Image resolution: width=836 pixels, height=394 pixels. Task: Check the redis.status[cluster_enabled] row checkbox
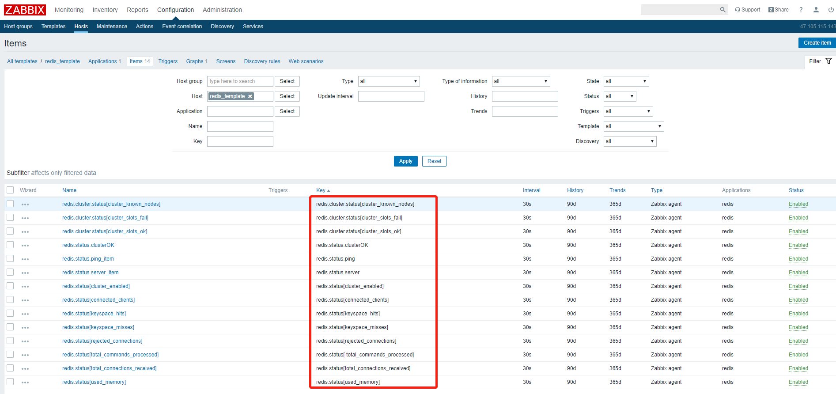[10, 286]
